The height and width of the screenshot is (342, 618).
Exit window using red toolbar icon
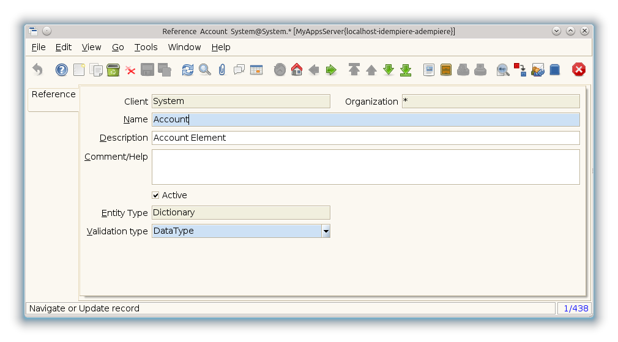tap(578, 70)
